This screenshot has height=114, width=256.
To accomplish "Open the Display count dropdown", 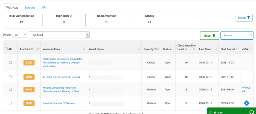I will coord(19,35).
